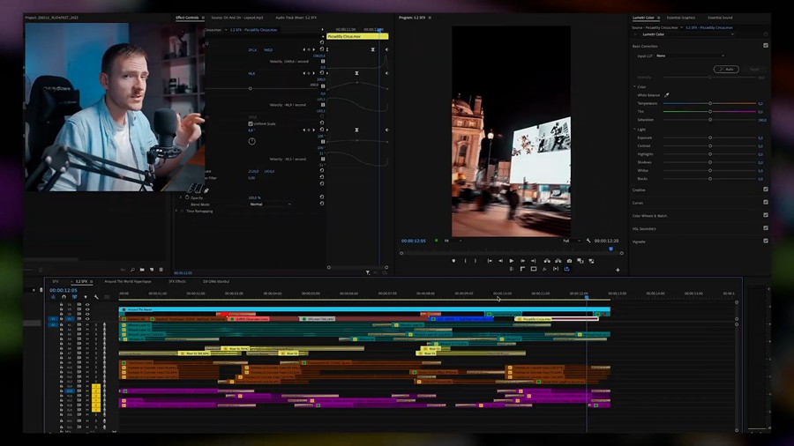Click the Play button in Program monitor

(512, 261)
